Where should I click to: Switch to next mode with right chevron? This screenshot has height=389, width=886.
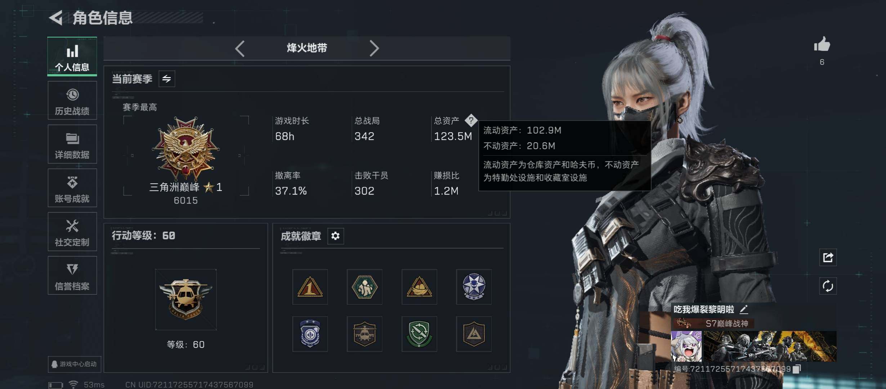[374, 48]
